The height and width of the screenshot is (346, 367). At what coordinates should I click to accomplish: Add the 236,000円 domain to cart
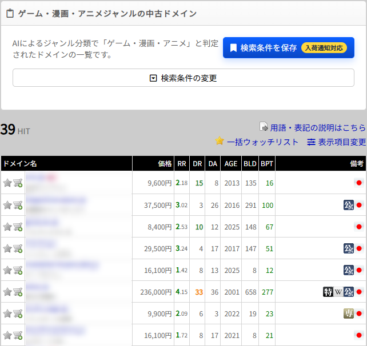[x=18, y=292]
